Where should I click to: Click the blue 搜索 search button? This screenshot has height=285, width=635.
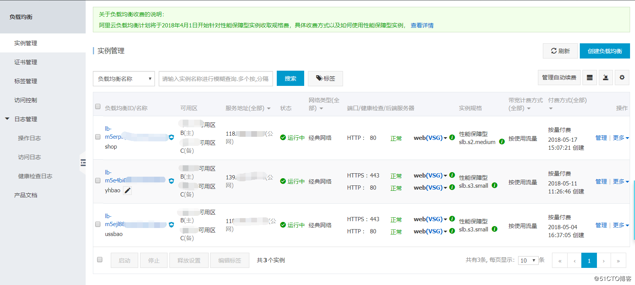[290, 78]
